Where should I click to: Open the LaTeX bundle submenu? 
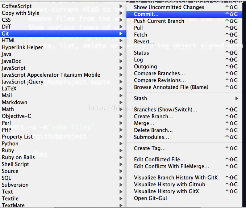[63, 89]
